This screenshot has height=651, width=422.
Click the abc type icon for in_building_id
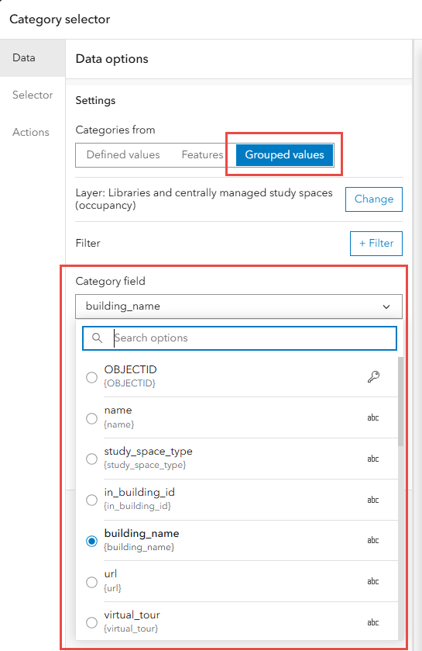tap(373, 500)
